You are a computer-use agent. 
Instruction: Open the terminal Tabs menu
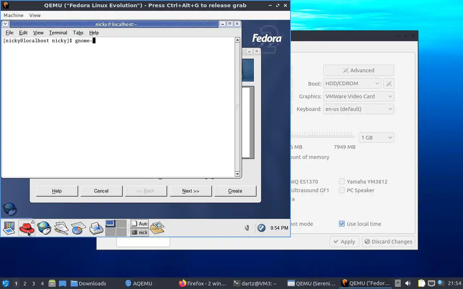pos(78,33)
